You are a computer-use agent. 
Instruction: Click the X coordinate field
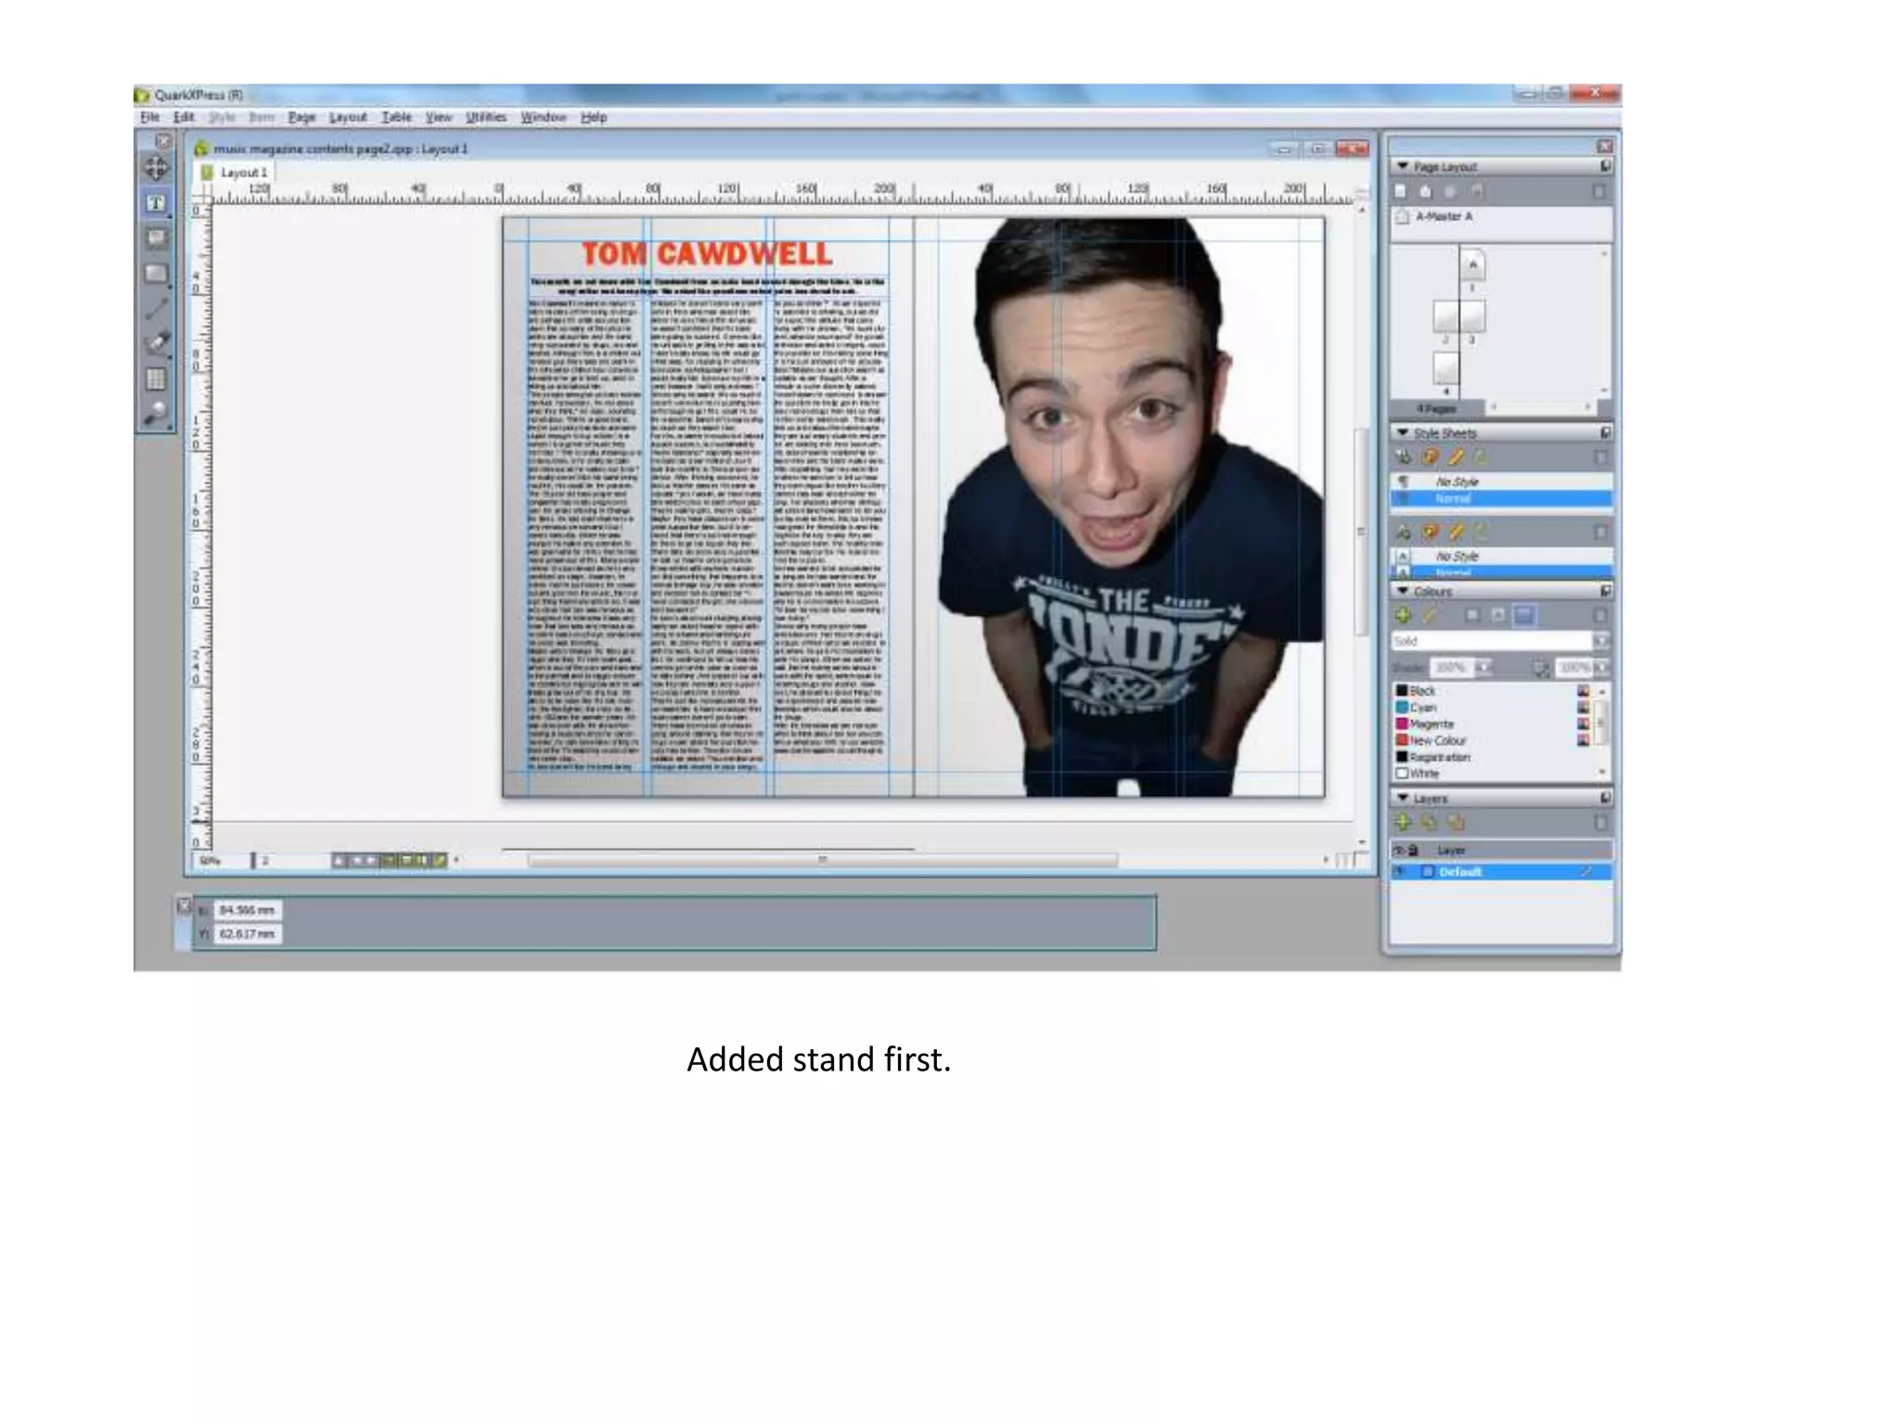(247, 910)
